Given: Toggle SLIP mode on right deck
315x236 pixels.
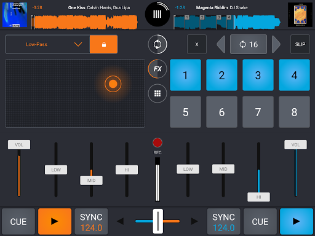Looking at the screenshot, I should pyautogui.click(x=300, y=44).
